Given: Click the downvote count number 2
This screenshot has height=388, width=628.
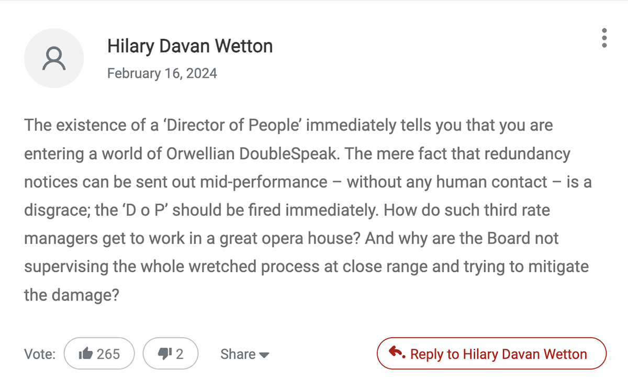Looking at the screenshot, I should pos(180,354).
